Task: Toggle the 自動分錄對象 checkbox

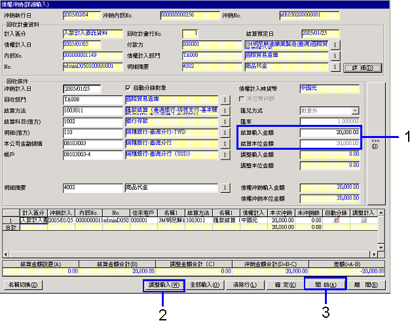Action: pyautogui.click(x=128, y=88)
